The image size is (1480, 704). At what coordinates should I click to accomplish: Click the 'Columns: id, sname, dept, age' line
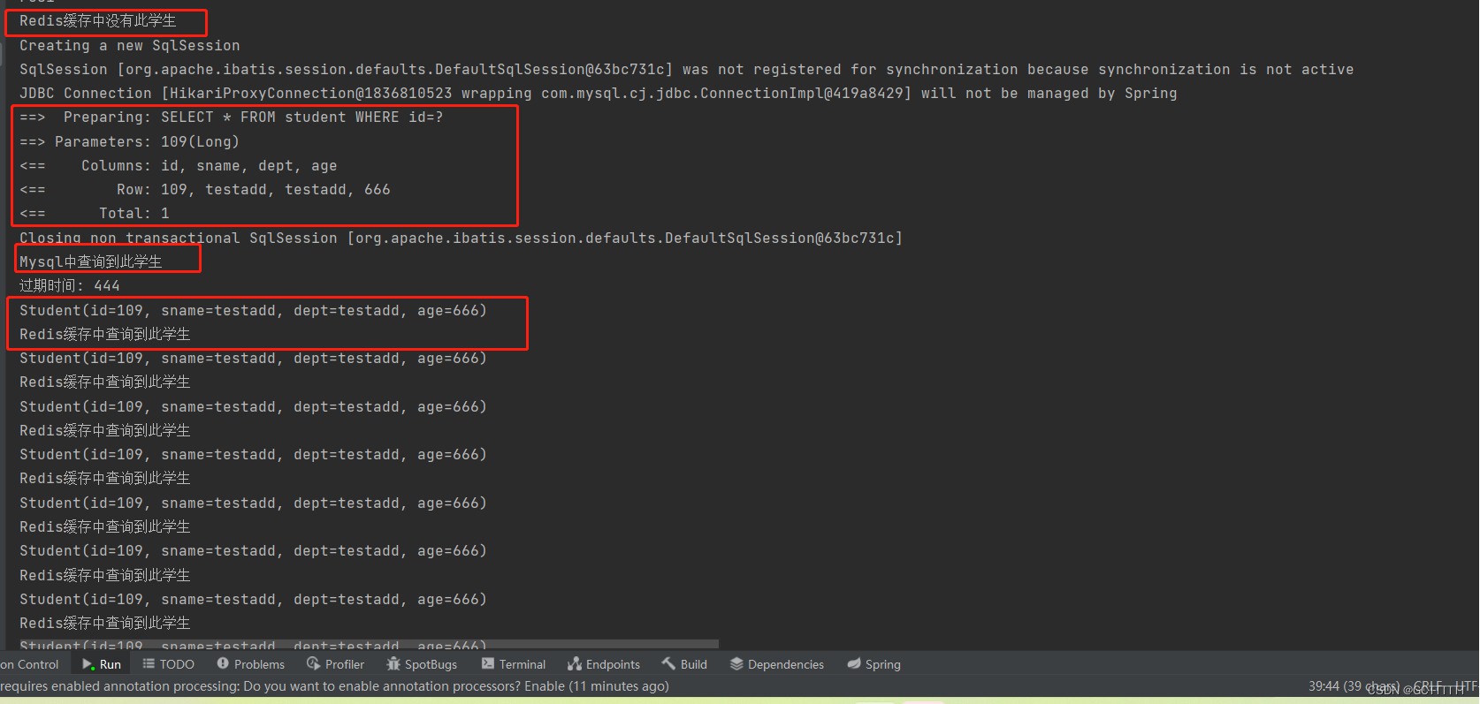[178, 165]
